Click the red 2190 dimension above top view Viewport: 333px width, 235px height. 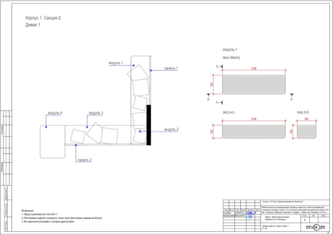[254, 68]
